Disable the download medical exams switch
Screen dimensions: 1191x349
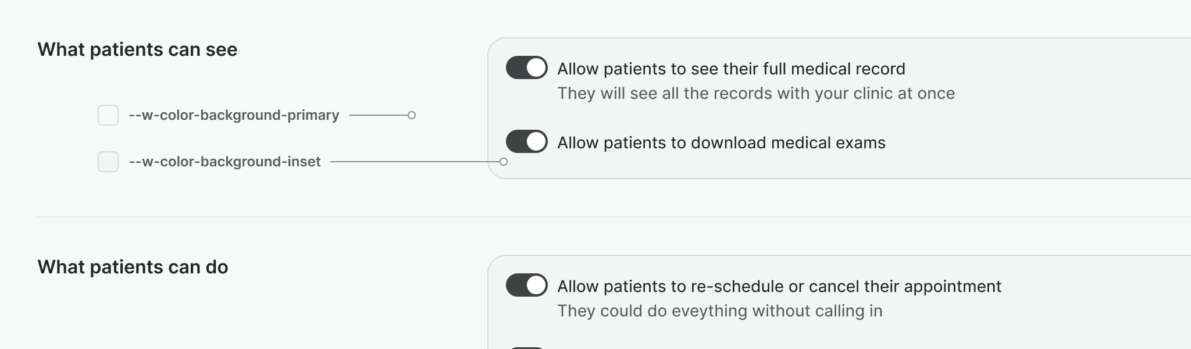coord(526,141)
